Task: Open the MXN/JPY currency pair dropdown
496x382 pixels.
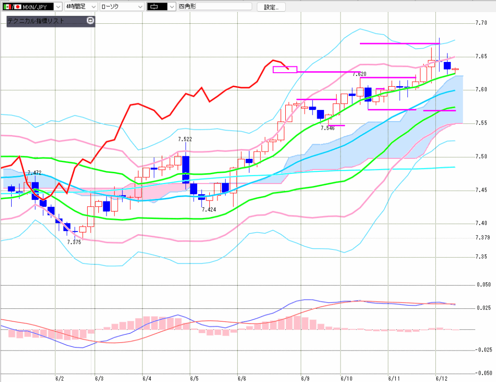Action: pyautogui.click(x=32, y=7)
